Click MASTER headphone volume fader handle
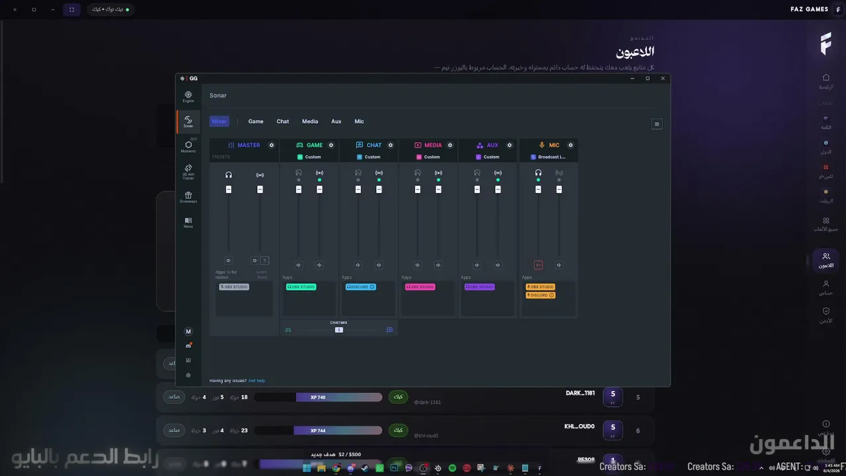This screenshot has width=846, height=476. tap(229, 189)
